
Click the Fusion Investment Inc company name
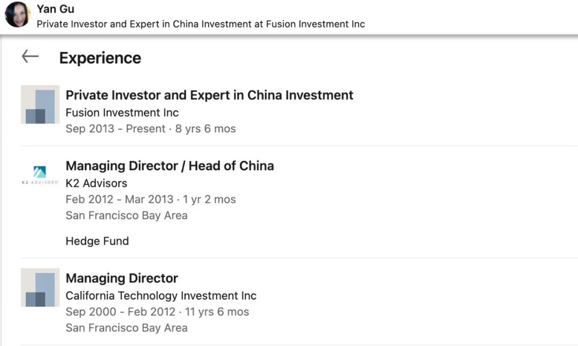(x=122, y=113)
